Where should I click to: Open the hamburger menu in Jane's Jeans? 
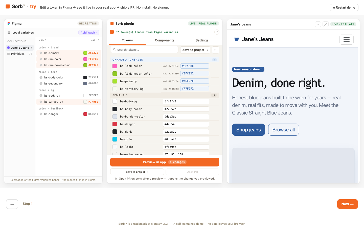click(347, 40)
